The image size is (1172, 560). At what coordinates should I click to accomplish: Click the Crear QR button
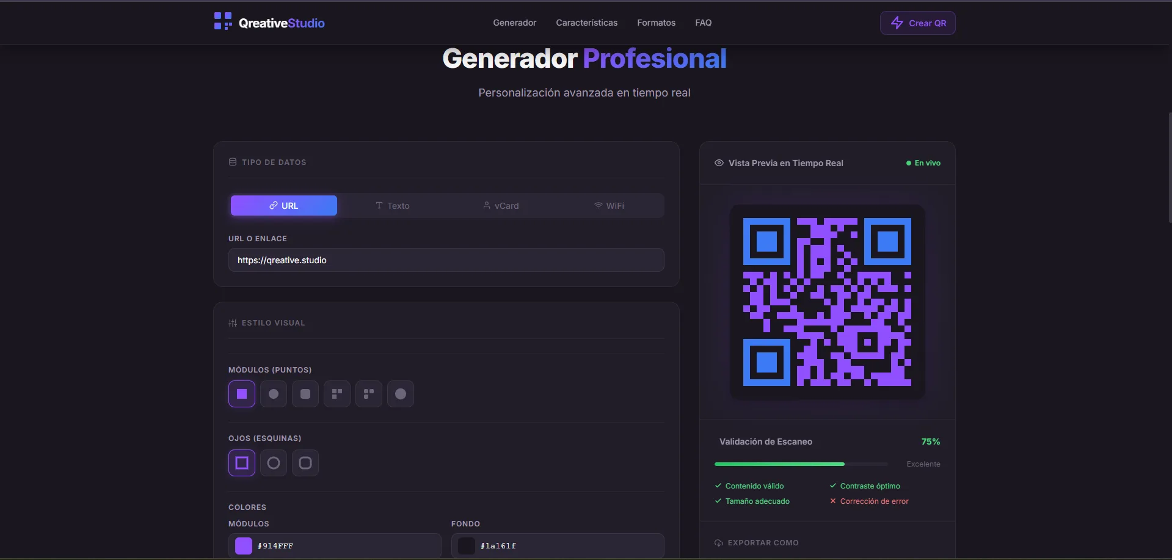(x=918, y=23)
